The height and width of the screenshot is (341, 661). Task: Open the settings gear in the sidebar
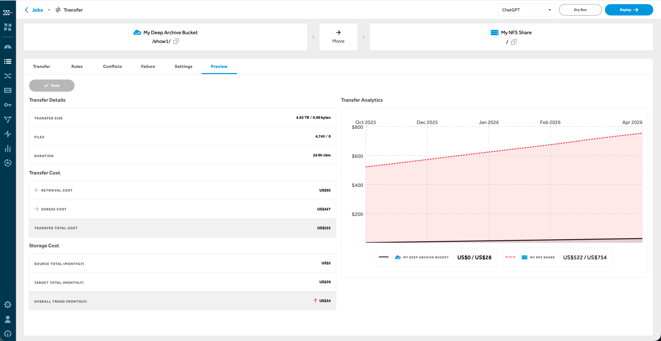tap(8, 305)
